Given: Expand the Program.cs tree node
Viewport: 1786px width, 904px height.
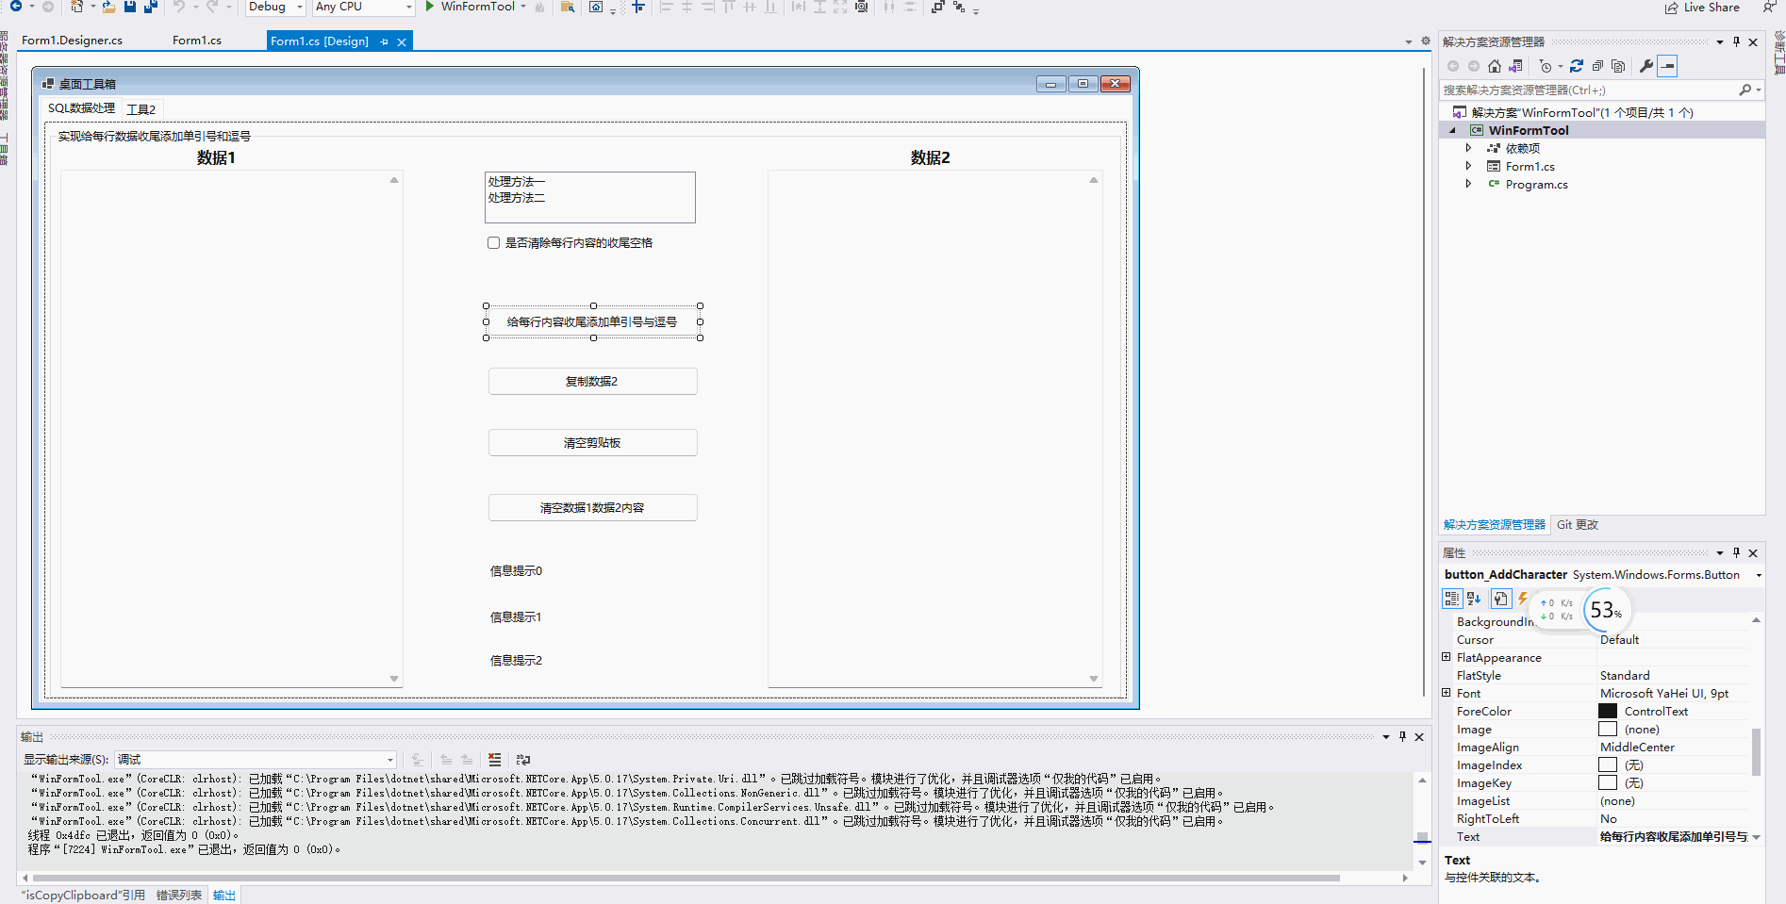Looking at the screenshot, I should (1468, 184).
